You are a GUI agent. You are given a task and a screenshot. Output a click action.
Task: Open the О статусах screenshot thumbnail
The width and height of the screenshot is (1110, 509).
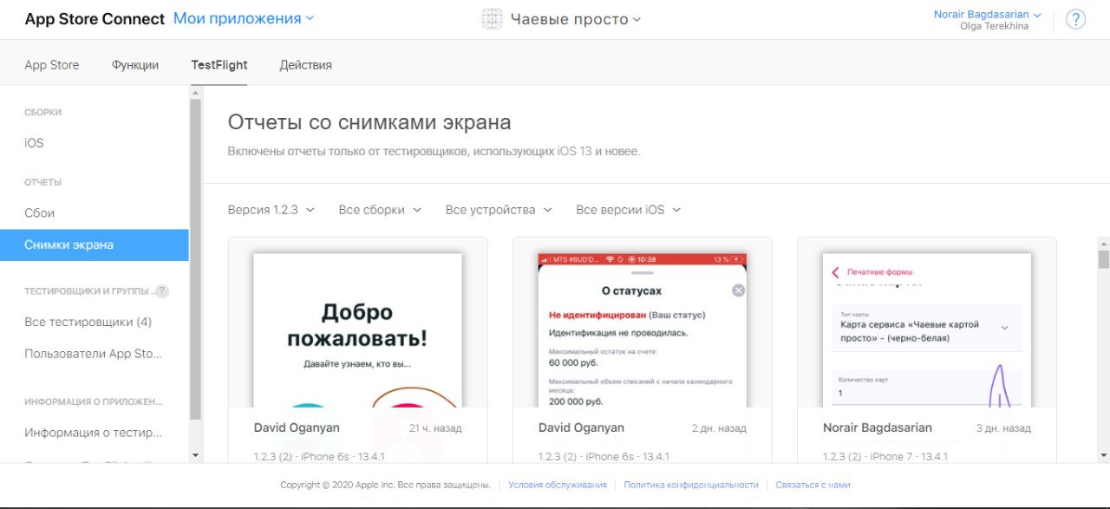642,330
